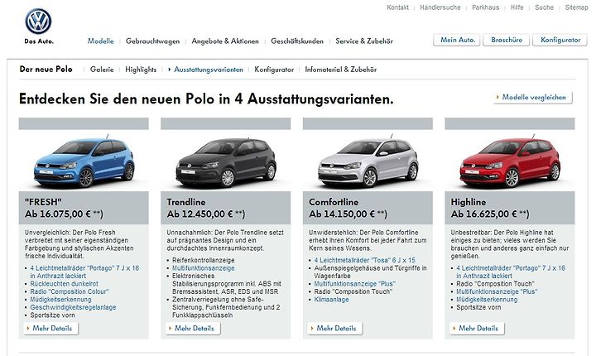The height and width of the screenshot is (356, 596).
Task: Click the blue Polo FRESH car image
Action: point(84,161)
